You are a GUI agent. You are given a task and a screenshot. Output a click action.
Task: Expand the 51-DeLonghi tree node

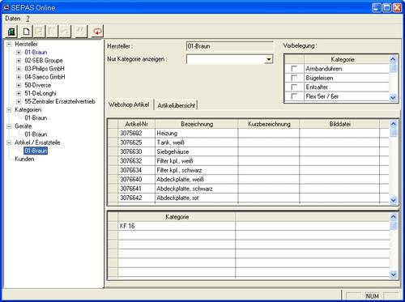pyautogui.click(x=19, y=93)
